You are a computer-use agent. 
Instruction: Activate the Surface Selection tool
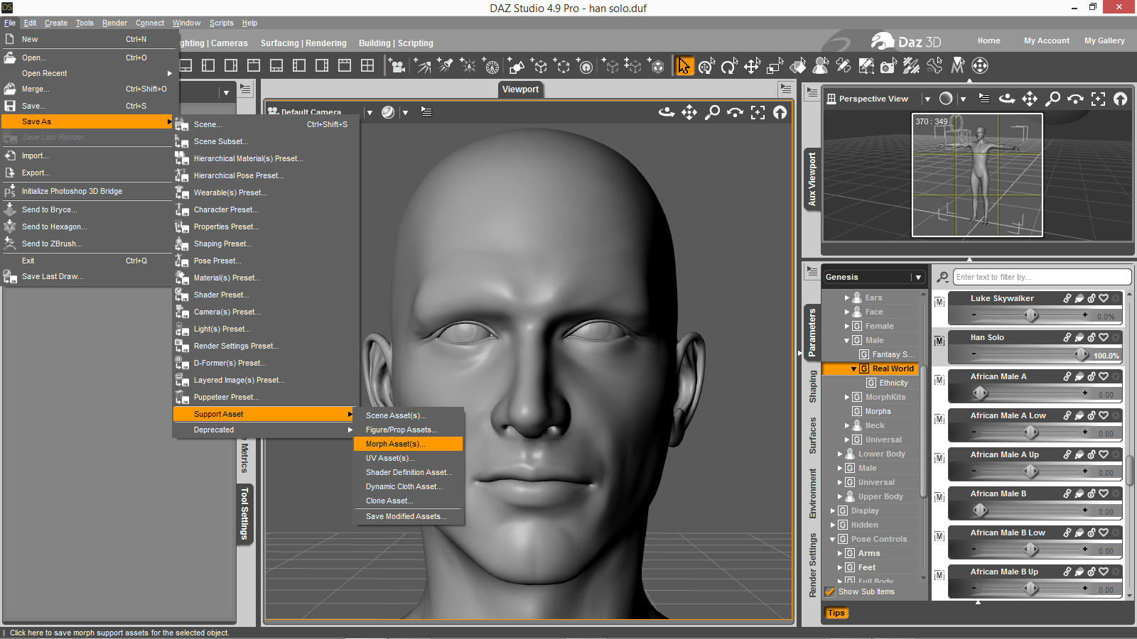click(797, 66)
